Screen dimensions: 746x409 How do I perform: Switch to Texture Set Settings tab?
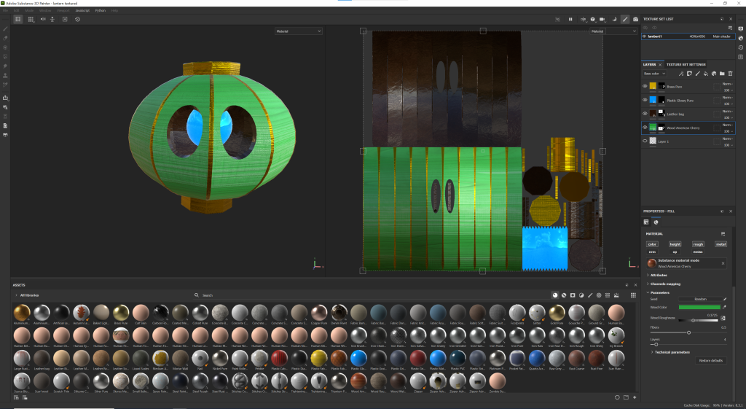point(686,64)
